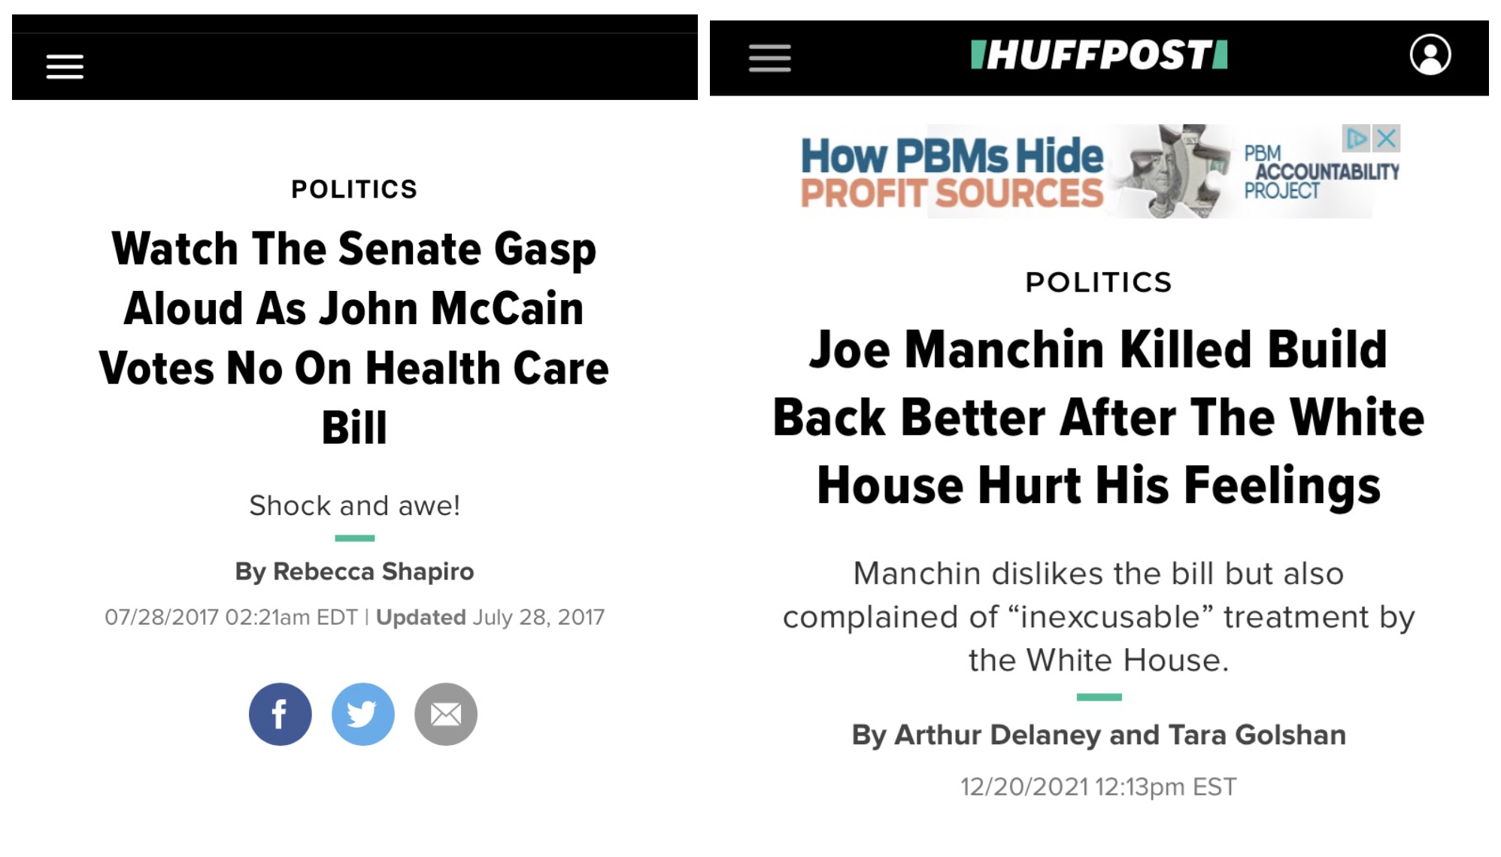Select the 07/28/2017 02:21am EDT timestamp

point(231,617)
